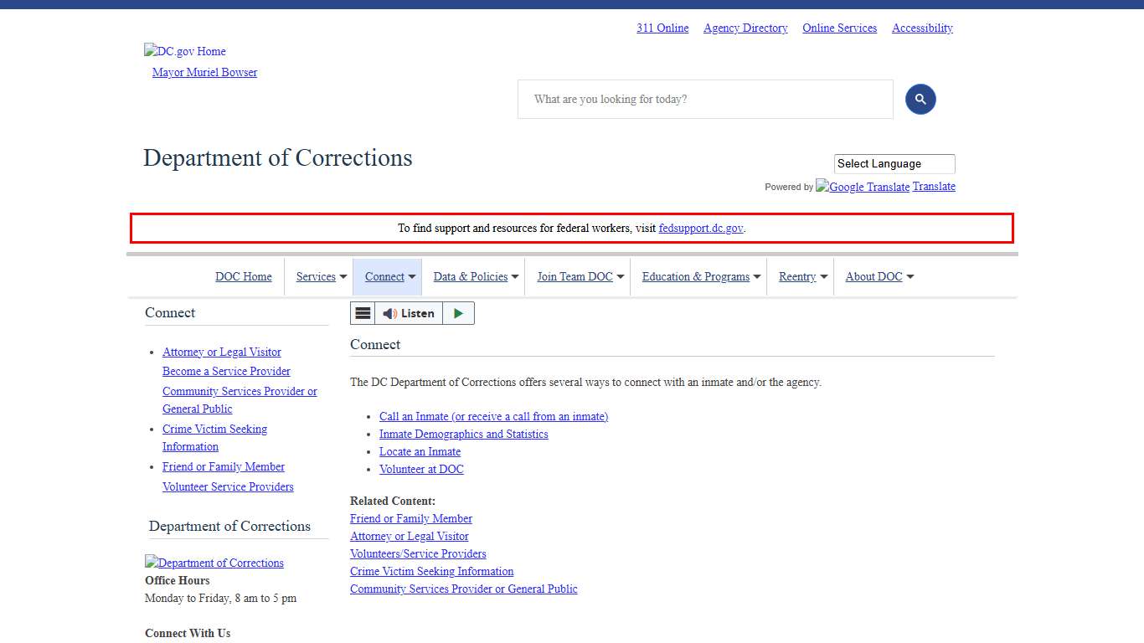Viewport: 1144px width, 643px height.
Task: Go to the DOC Home menu item
Action: point(244,277)
